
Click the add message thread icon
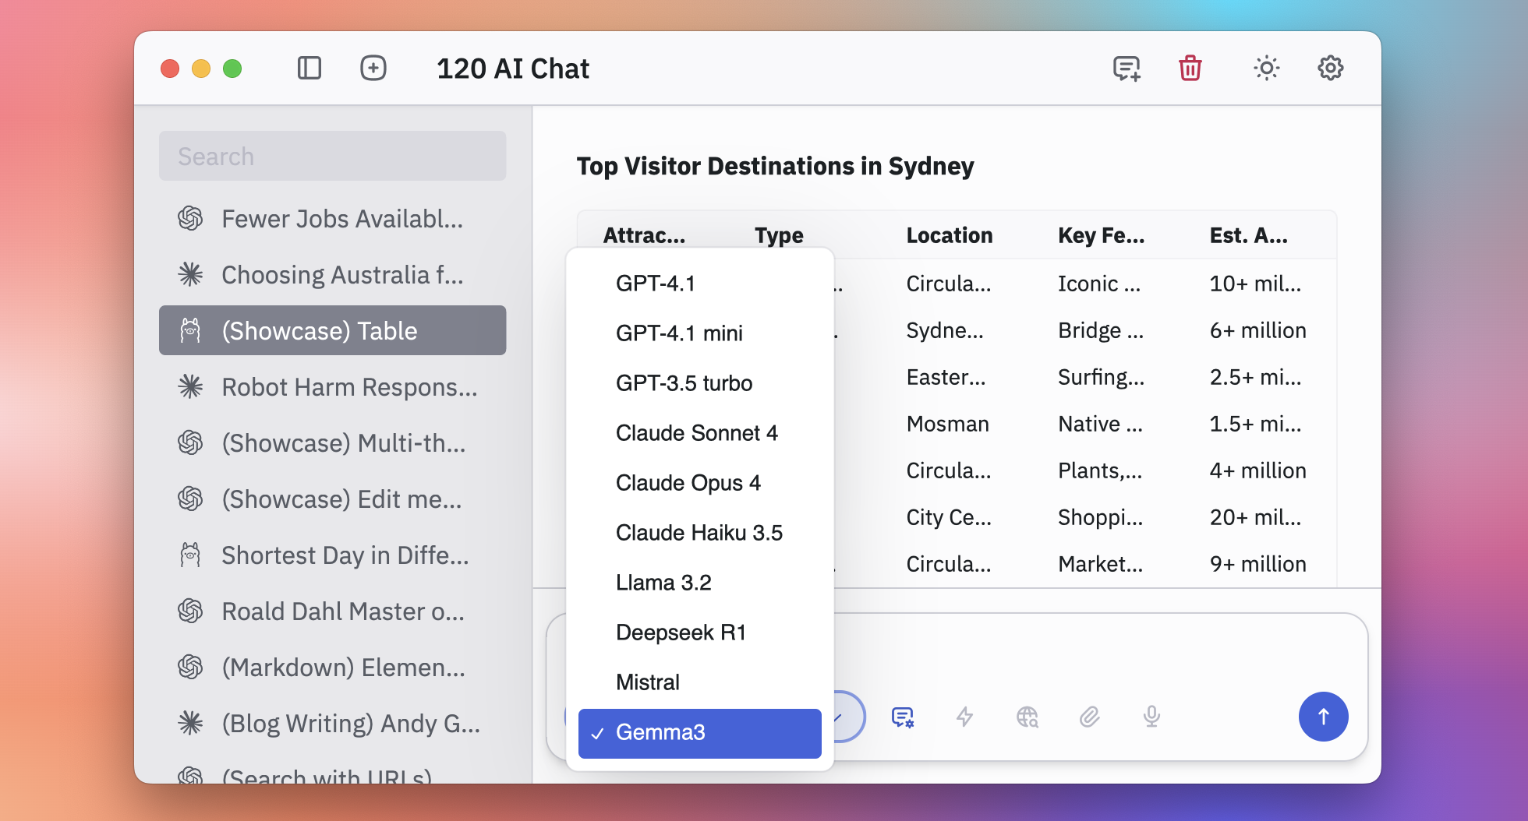[1127, 69]
